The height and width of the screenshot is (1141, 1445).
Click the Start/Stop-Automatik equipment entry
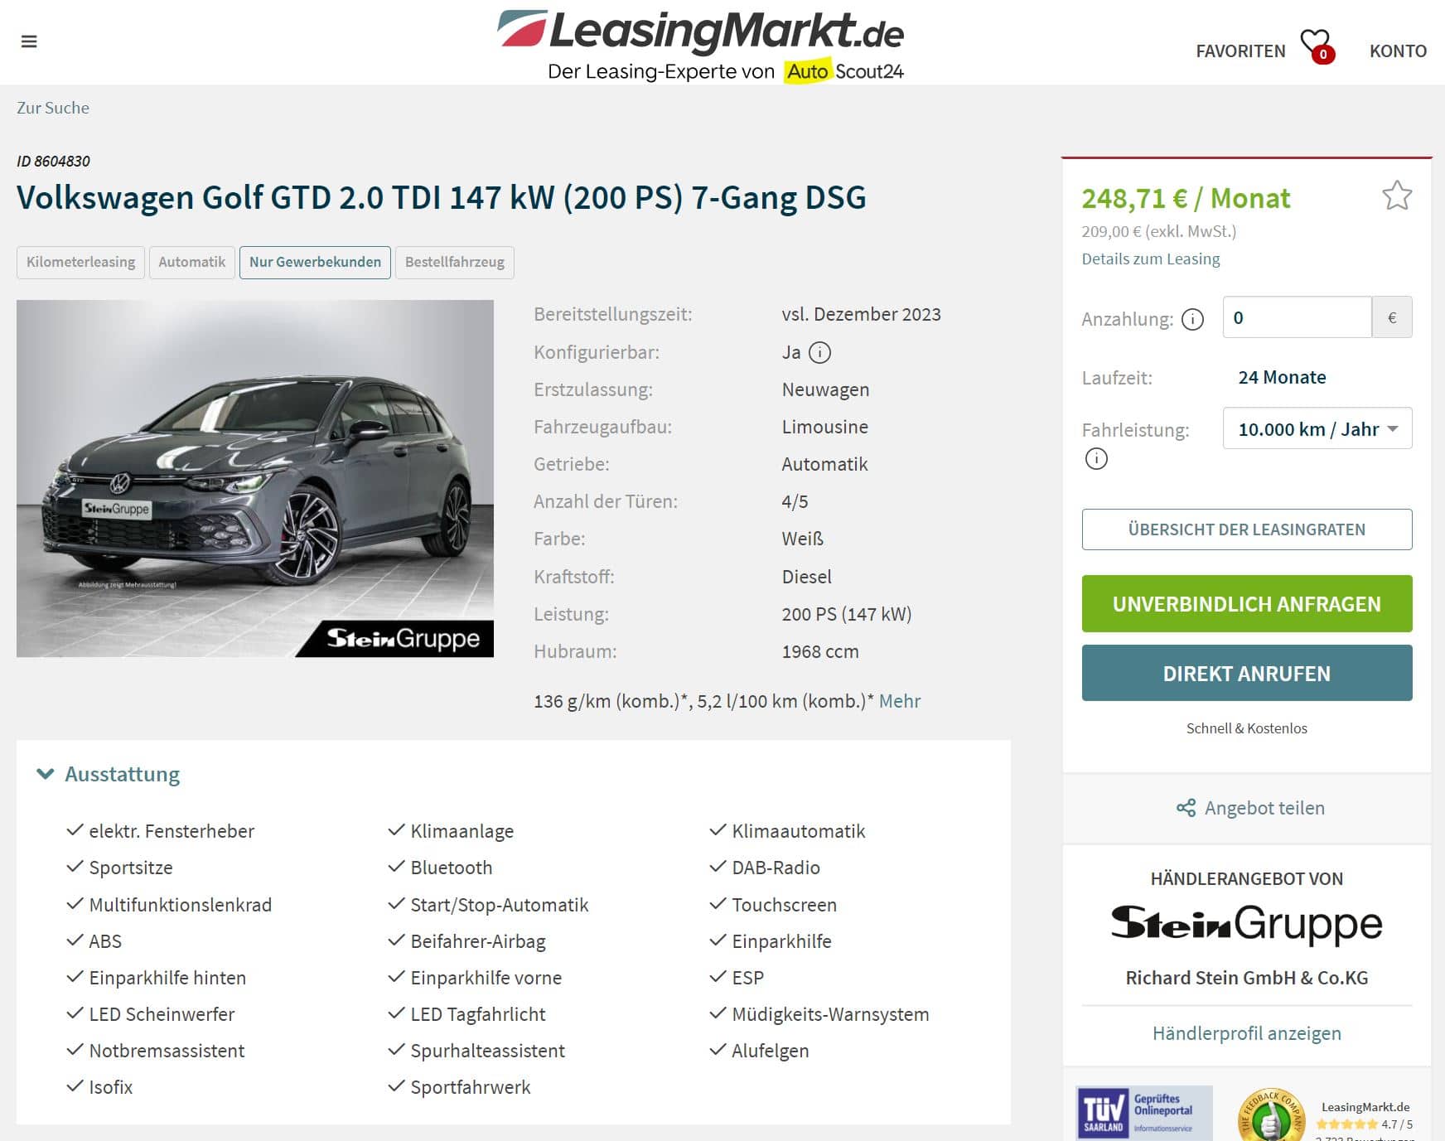coord(499,905)
